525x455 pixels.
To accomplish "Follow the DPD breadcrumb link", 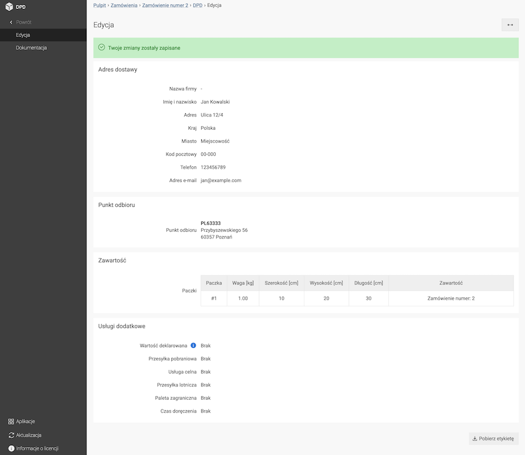I will click(x=197, y=5).
